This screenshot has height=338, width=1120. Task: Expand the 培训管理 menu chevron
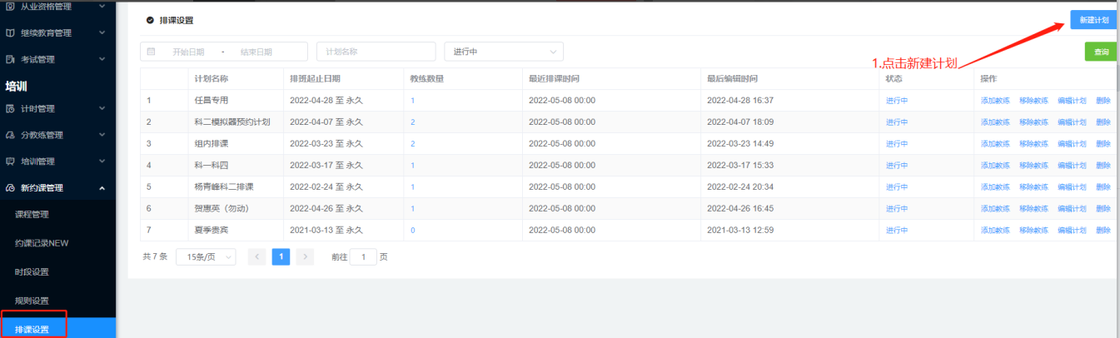pyautogui.click(x=102, y=162)
